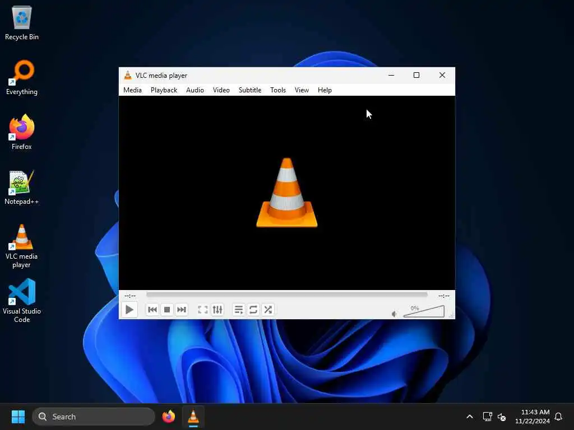The width and height of the screenshot is (574, 430).
Task: Click the taskbar Search box
Action: (94, 417)
